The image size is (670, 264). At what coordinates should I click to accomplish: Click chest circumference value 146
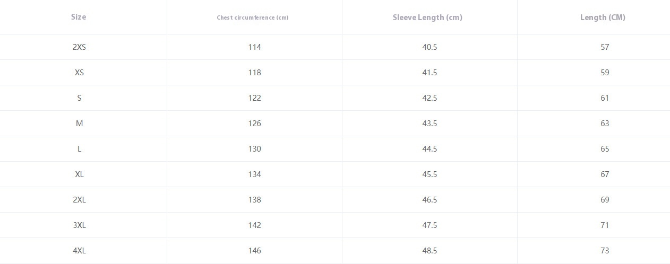(x=254, y=251)
